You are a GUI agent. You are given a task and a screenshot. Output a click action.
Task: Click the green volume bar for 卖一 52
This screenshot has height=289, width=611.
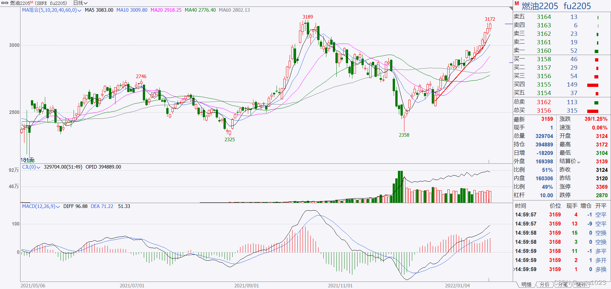pos(597,51)
